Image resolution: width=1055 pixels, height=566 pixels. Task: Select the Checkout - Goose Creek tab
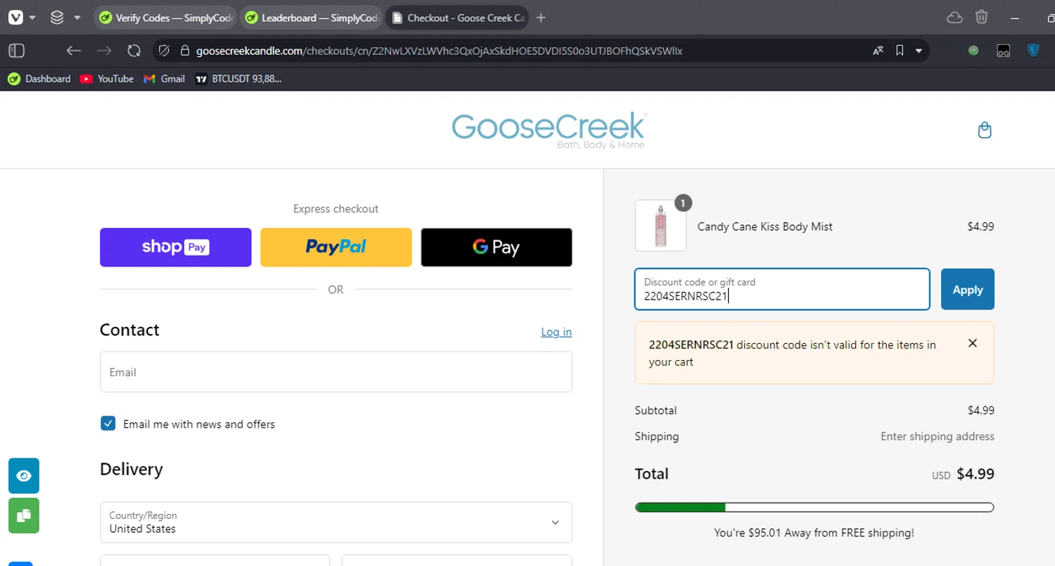(458, 18)
